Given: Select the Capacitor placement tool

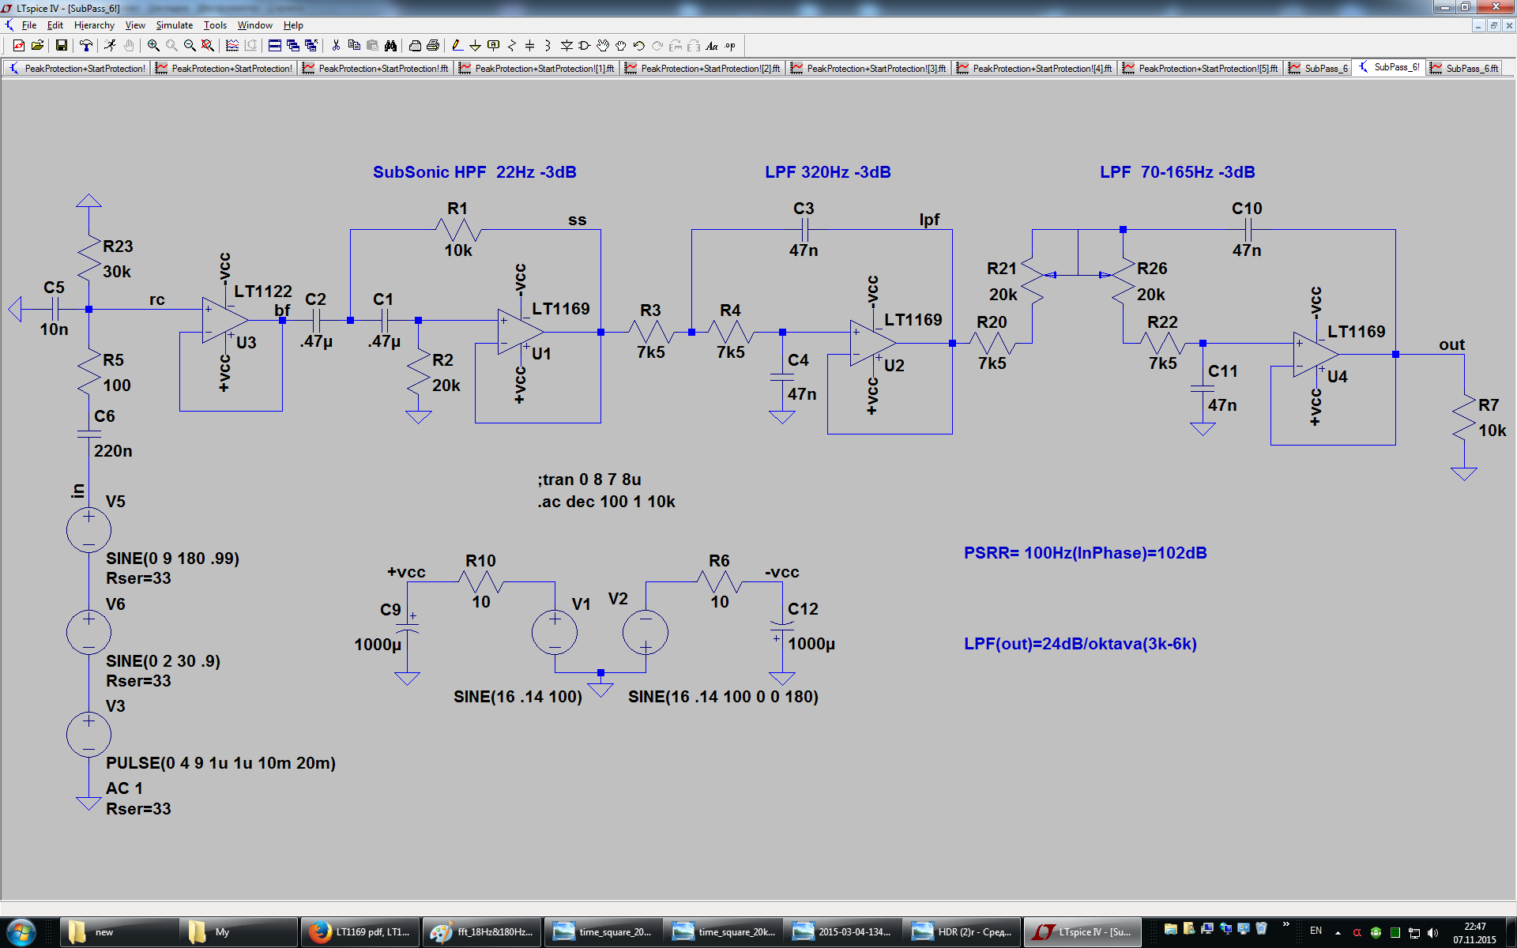Looking at the screenshot, I should click(529, 46).
